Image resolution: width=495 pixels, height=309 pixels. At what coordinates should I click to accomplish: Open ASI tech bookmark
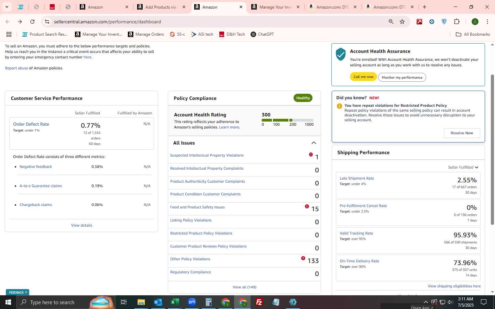click(x=202, y=34)
